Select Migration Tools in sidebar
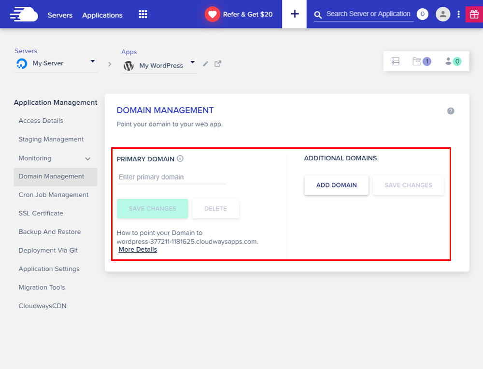This screenshot has height=369, width=483. tap(42, 287)
